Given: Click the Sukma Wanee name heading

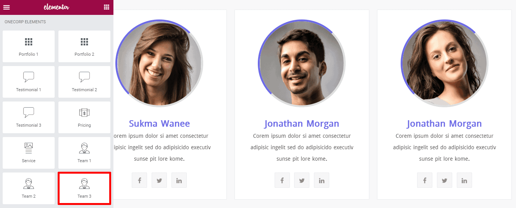Looking at the screenshot, I should click(159, 124).
